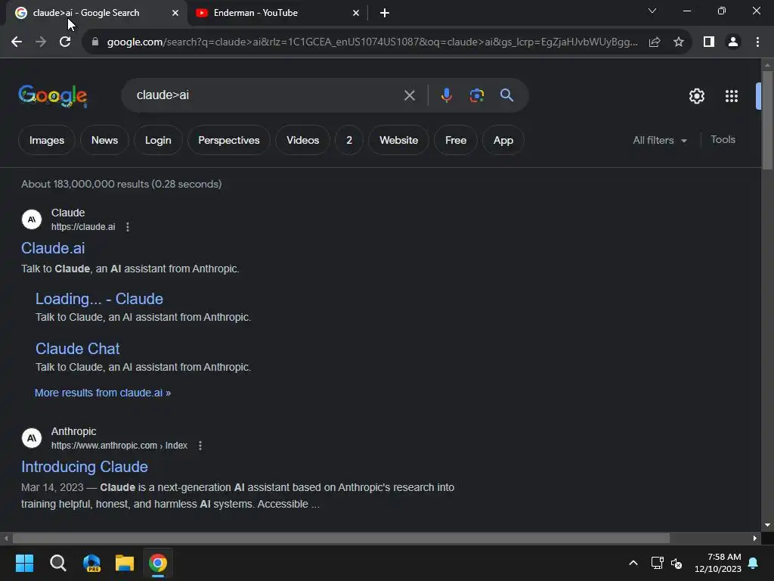Open Chrome side panel
This screenshot has width=774, height=581.
709,42
